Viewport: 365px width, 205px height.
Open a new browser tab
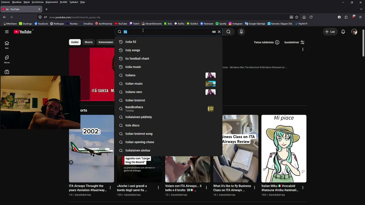click(46, 9)
